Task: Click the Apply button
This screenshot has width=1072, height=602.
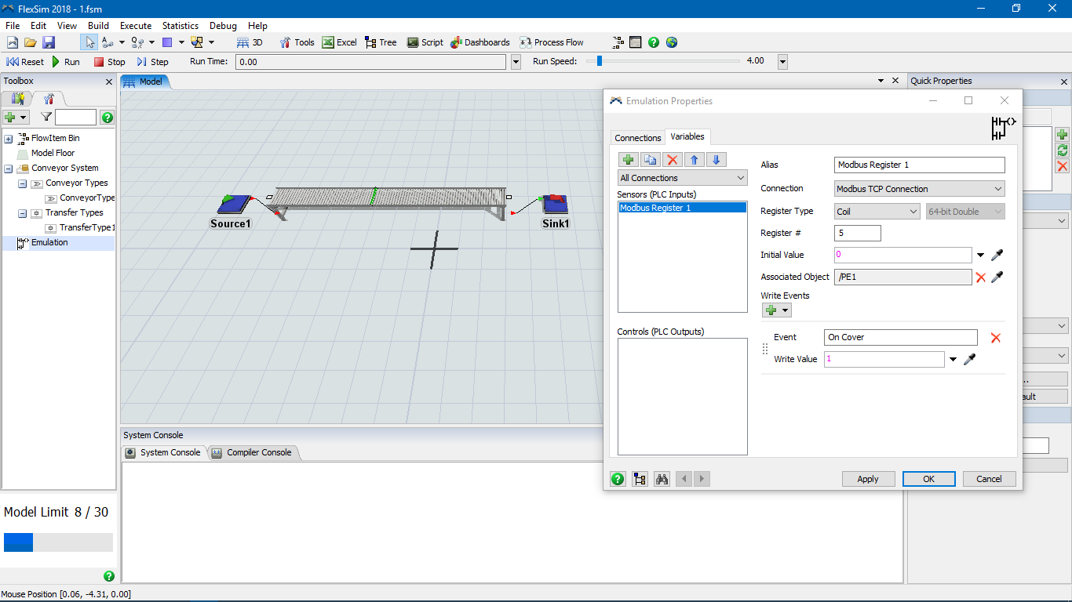Action: tap(867, 479)
